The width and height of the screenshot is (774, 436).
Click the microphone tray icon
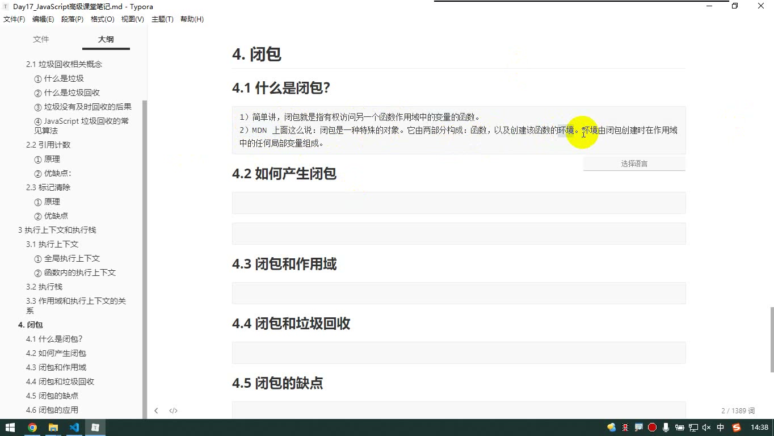(x=666, y=427)
